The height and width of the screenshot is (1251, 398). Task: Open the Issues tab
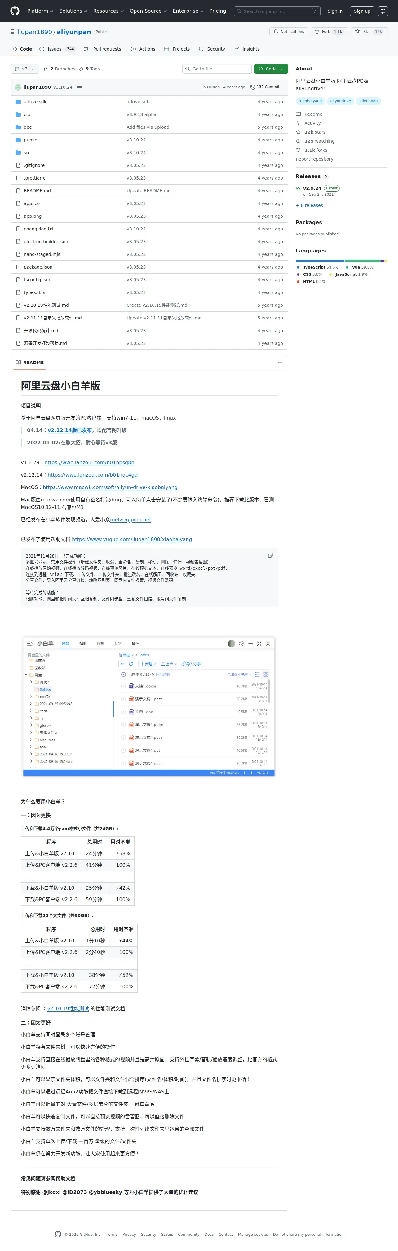(57, 49)
